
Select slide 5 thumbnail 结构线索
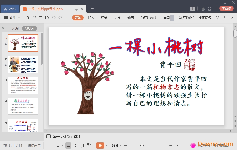[x=23, y=126]
